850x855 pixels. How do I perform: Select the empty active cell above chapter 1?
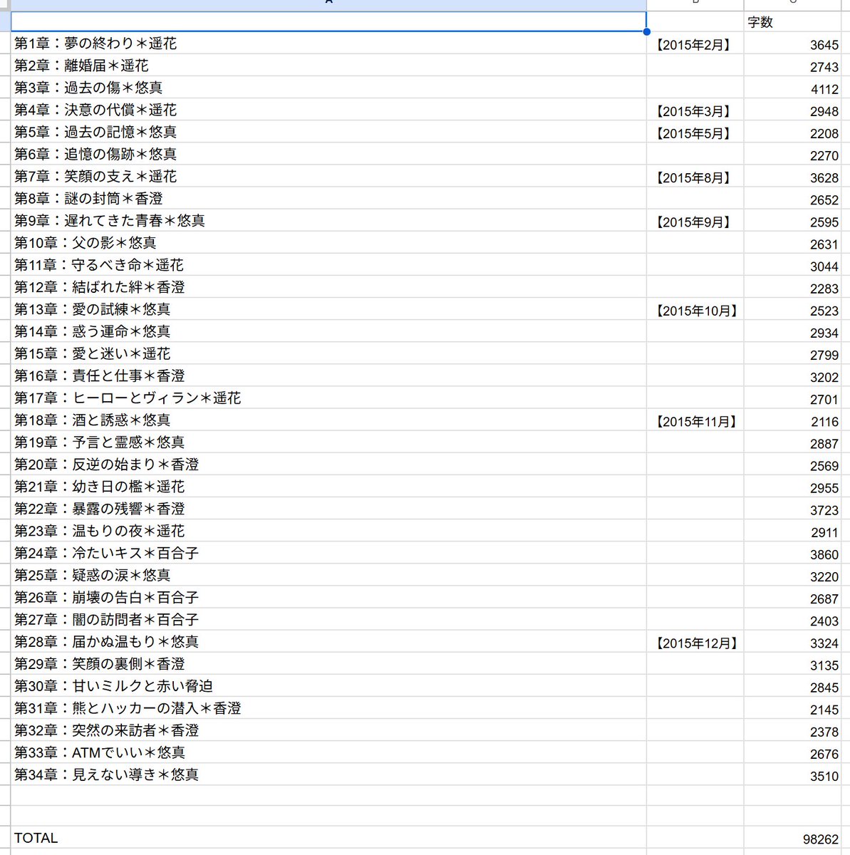[x=328, y=21]
